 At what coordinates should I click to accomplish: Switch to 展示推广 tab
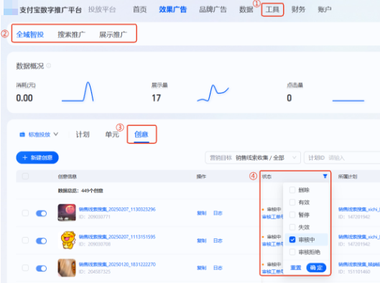[113, 35]
